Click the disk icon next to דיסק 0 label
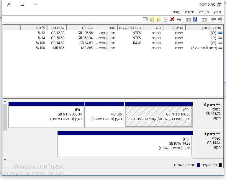This screenshot has height=180, width=226. pyautogui.click(x=218, y=104)
